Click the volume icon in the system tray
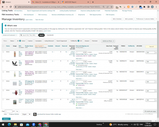Viewport: 159px width, 127px height. (x=135, y=124)
